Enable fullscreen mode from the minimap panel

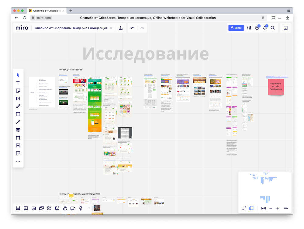pyautogui.click(x=244, y=208)
